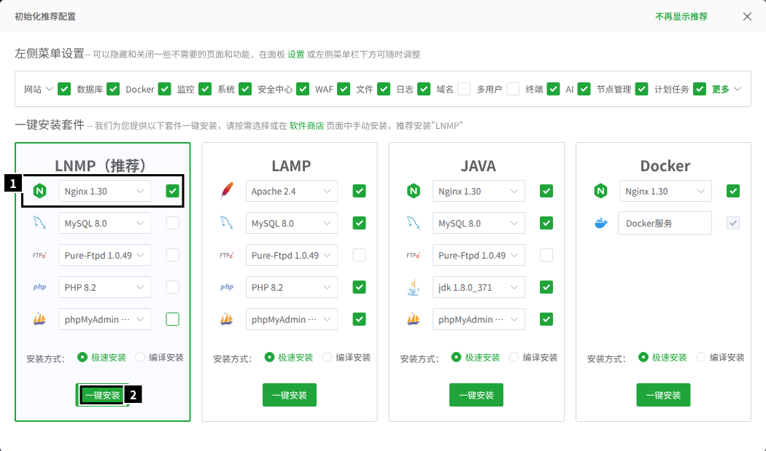The width and height of the screenshot is (766, 451).
Task: Open Pure-Ftpd 1.0.49 dropdown in LAMP
Action: click(292, 255)
